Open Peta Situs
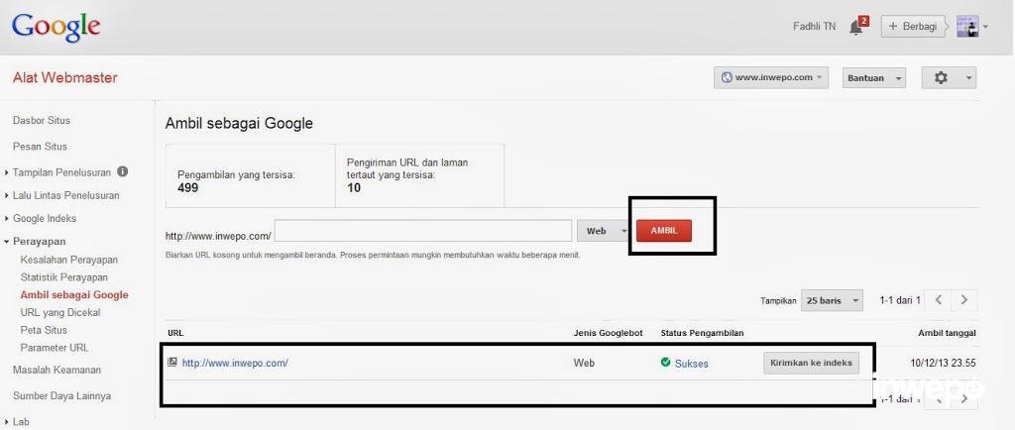This screenshot has height=430, width=1015. coord(44,330)
